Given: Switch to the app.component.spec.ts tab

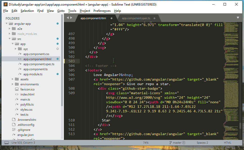Looking at the screenshot, I should [136, 18].
